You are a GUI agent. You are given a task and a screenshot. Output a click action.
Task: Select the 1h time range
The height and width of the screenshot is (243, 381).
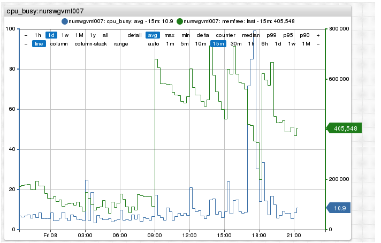point(37,35)
